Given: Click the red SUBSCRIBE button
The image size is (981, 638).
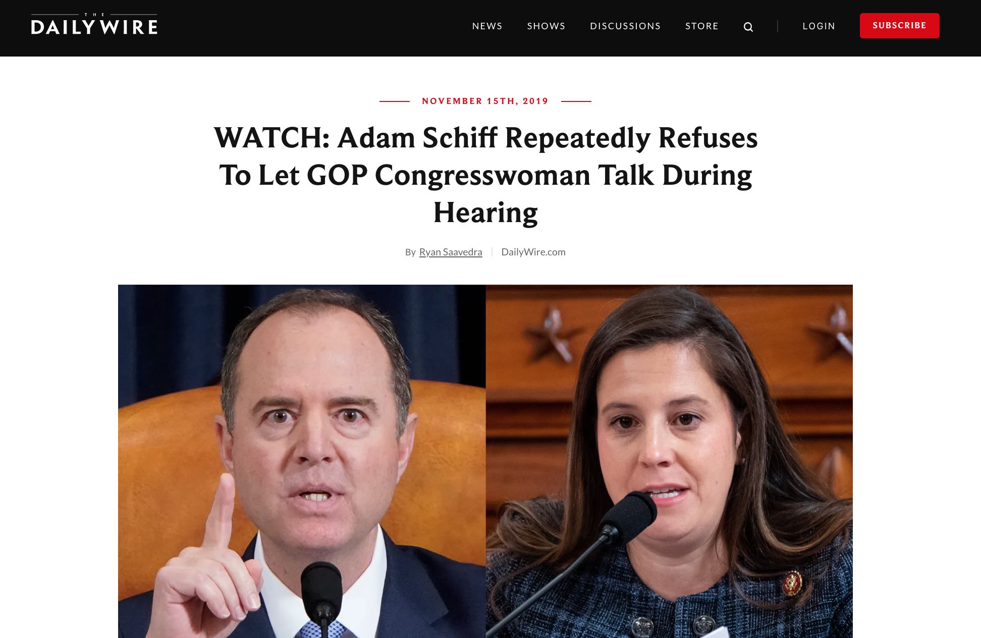Looking at the screenshot, I should pyautogui.click(x=899, y=26).
